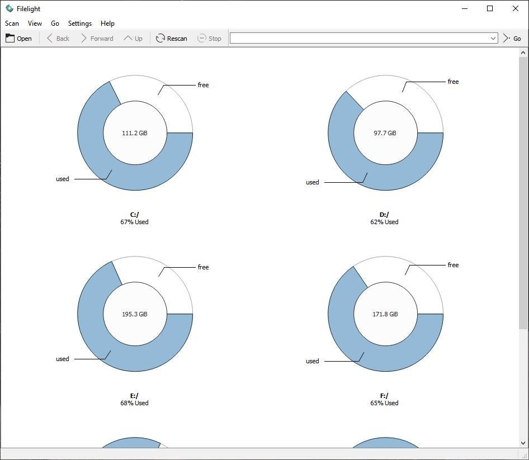Click the 195.3 GiB center of the E: chart
Viewport: 529px width, 460px height.
(135, 314)
